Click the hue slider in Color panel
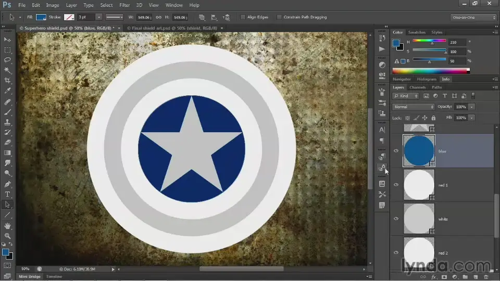 click(x=429, y=41)
